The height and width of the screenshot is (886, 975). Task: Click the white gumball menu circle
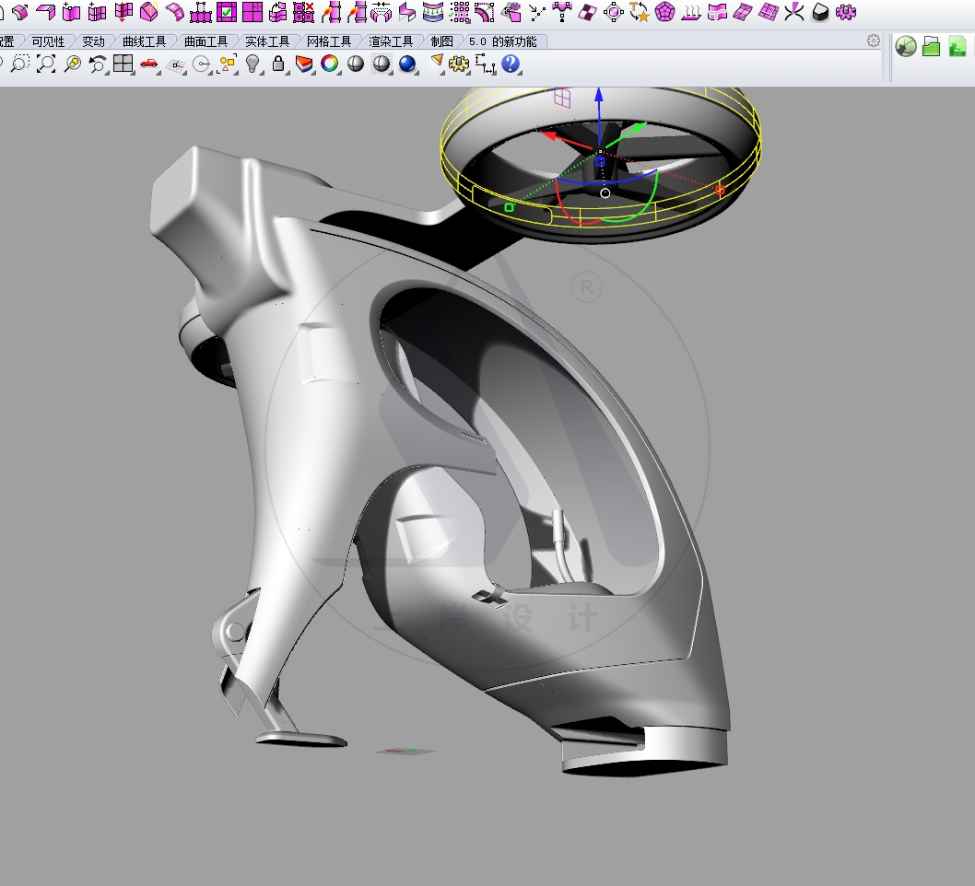point(605,193)
